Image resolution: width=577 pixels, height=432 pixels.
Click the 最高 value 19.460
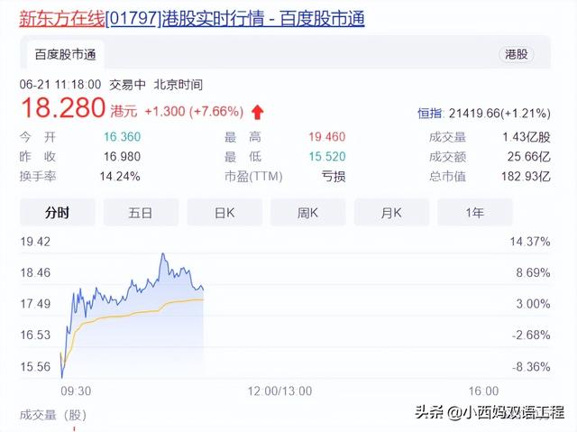tap(326, 137)
